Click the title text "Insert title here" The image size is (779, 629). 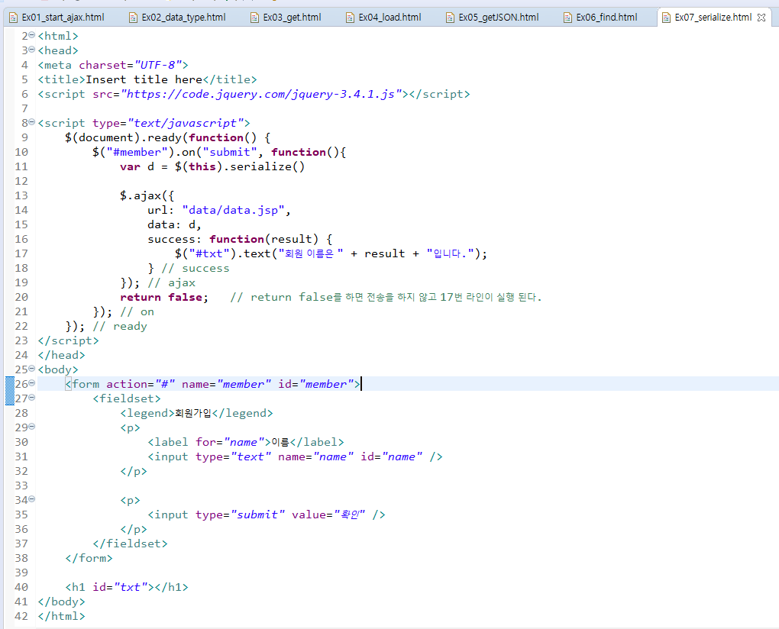tap(144, 79)
